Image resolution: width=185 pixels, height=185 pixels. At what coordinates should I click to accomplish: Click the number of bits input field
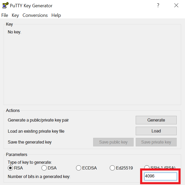tap(161, 176)
